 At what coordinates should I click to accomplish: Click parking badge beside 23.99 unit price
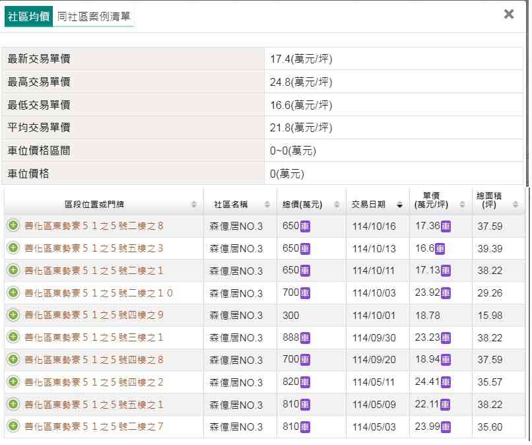pos(446,427)
